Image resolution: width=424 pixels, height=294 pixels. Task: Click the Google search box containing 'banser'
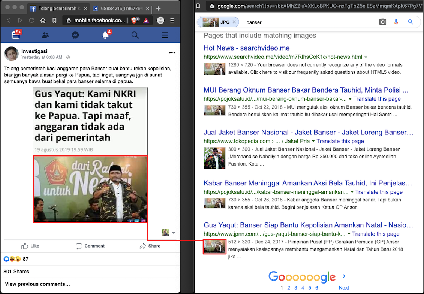[x=308, y=22]
